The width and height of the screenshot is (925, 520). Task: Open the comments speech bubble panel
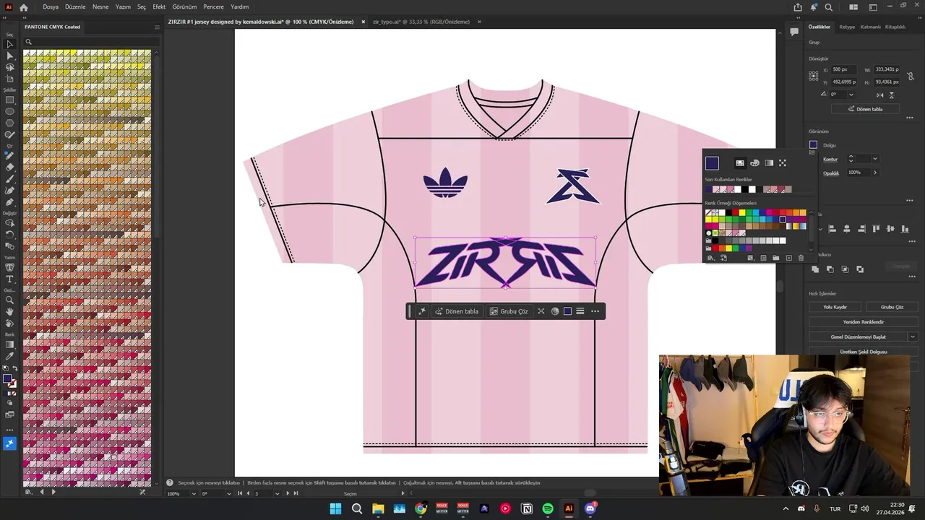point(793,32)
